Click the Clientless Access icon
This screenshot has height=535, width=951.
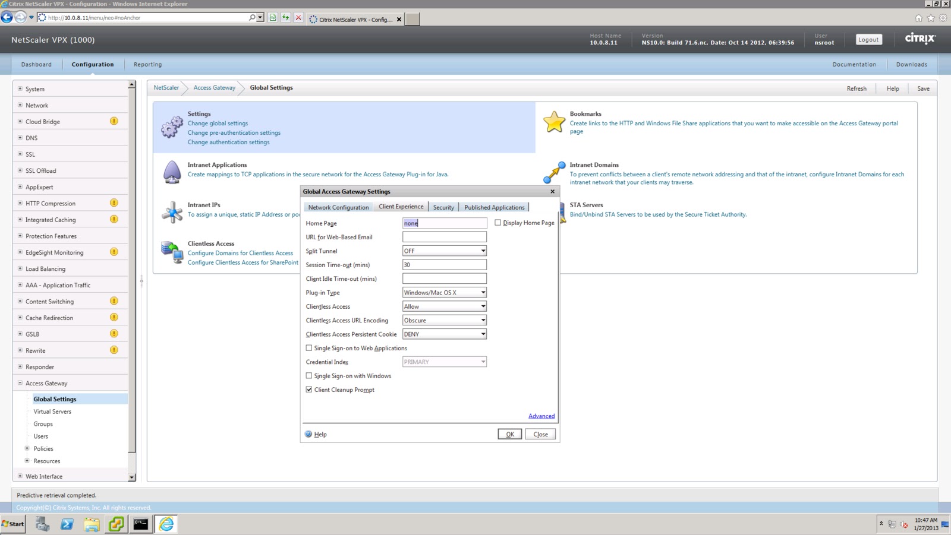(x=172, y=252)
